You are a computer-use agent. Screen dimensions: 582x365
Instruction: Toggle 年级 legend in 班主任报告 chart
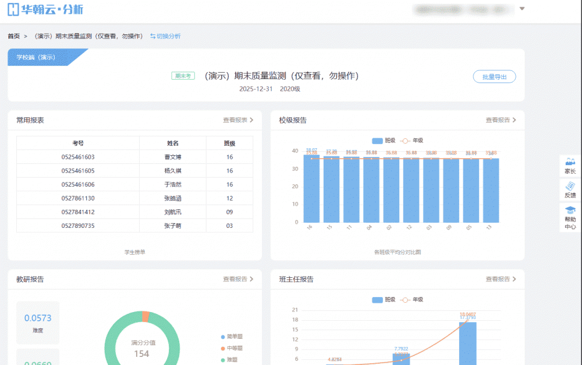[x=411, y=300]
